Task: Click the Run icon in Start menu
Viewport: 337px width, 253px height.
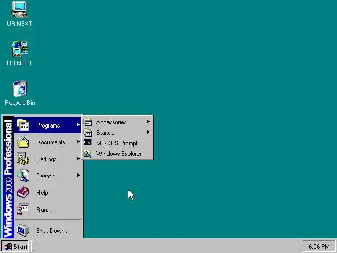Action: (x=23, y=209)
